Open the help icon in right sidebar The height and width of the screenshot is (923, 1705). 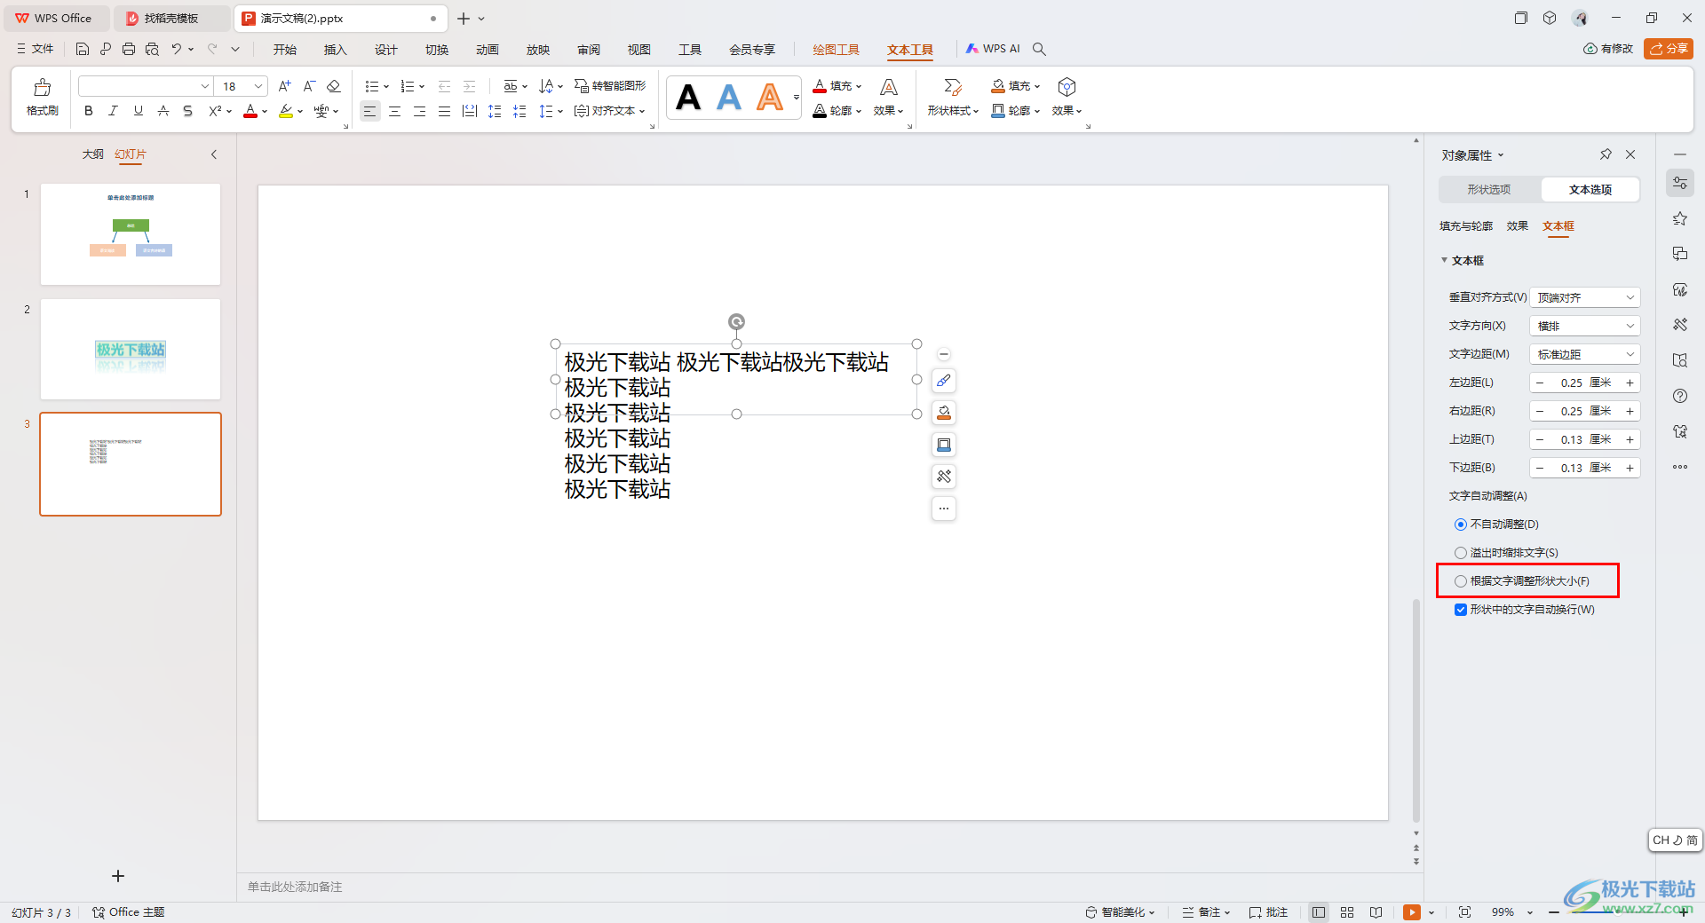pyautogui.click(x=1679, y=396)
